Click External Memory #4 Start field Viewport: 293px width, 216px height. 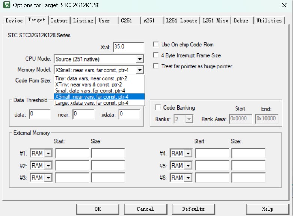(212, 153)
